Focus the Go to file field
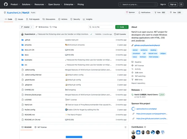 [101, 27]
